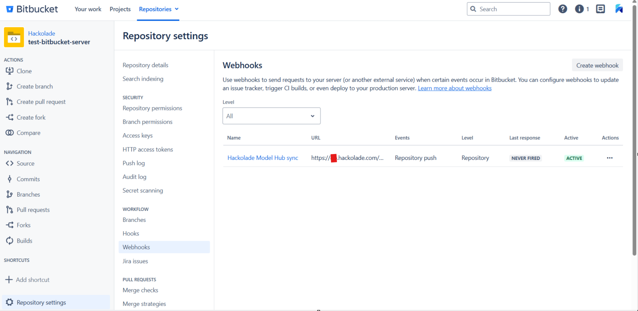Click the Commits icon
This screenshot has width=638, height=311.
point(10,179)
